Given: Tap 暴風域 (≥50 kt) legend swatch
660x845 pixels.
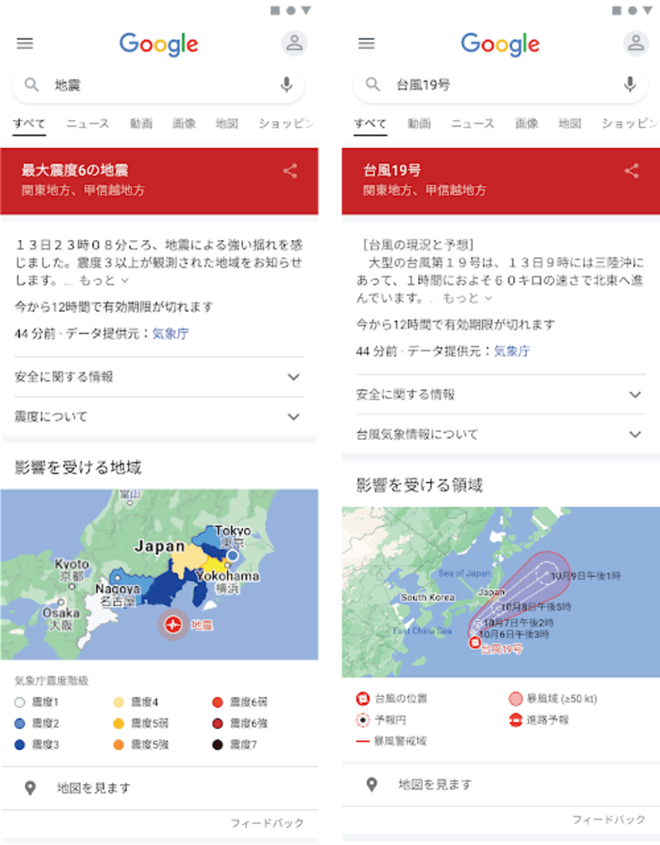Looking at the screenshot, I should click(x=516, y=699).
